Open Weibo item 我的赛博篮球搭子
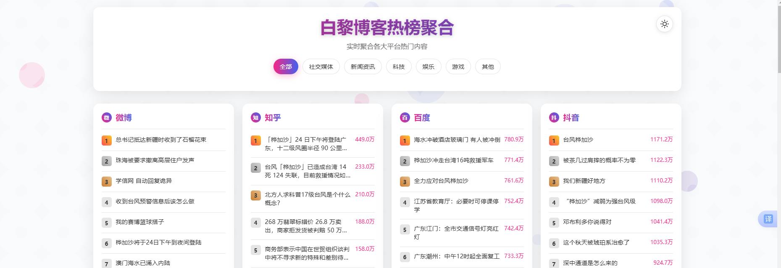 click(x=139, y=222)
